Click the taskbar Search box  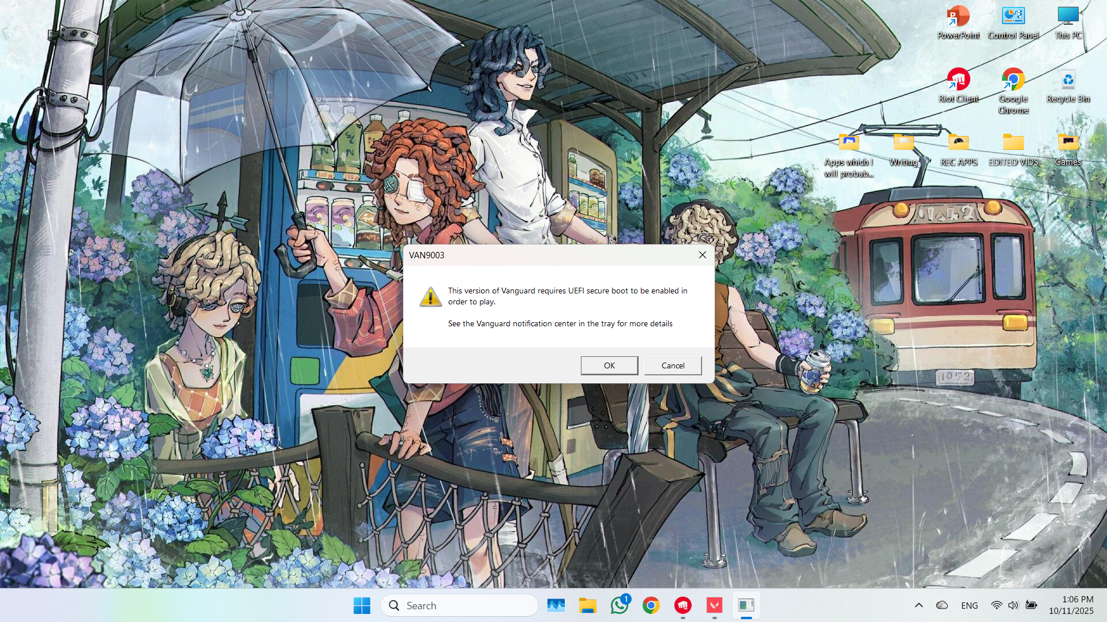[459, 605]
